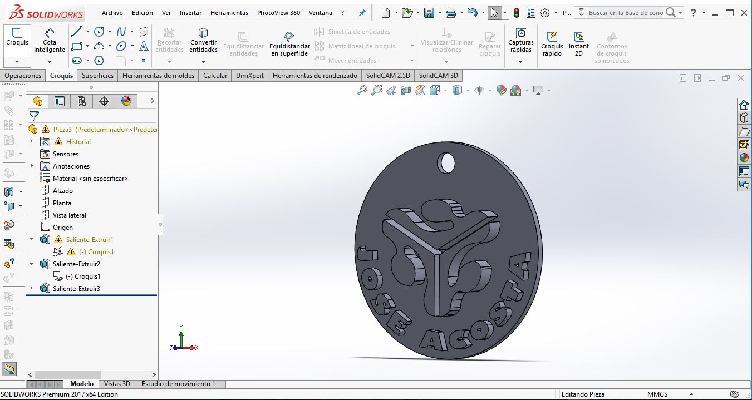752x400 pixels.
Task: Click the Print icon
Action: [451, 13]
